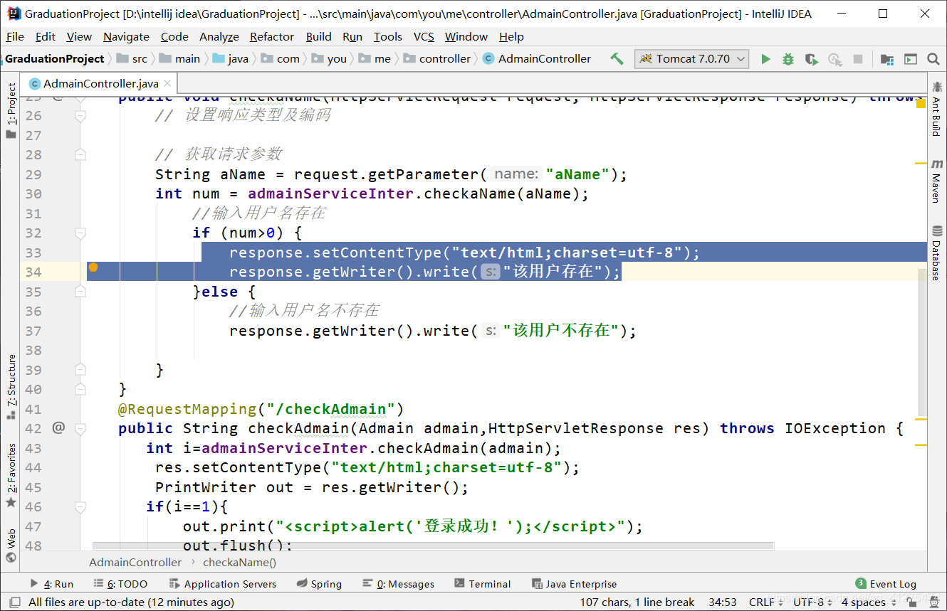Viewport: 947px width, 611px height.
Task: Open the TODO tool window
Action: (120, 584)
